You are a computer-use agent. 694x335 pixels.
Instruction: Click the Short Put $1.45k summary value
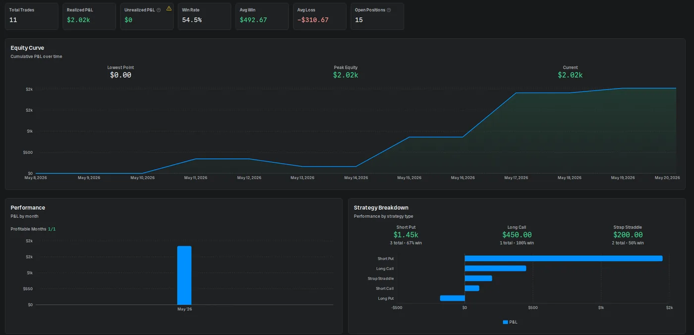pyautogui.click(x=406, y=235)
